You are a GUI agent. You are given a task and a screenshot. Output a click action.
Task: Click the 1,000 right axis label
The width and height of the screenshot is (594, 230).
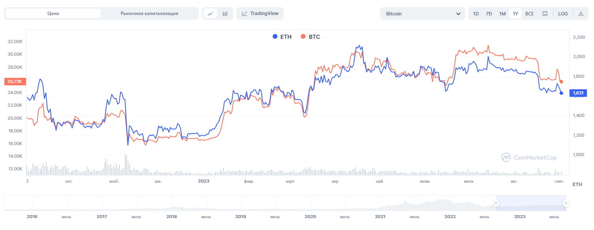(579, 155)
